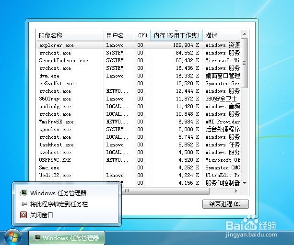Viewport: 294px width, 245px height.
Task: Sort by 映像名称 column header
Action: pyautogui.click(x=70, y=35)
